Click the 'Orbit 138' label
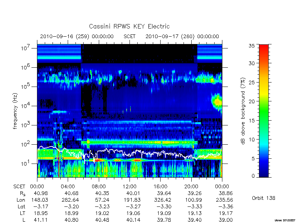296x222 pixels. 263,198
